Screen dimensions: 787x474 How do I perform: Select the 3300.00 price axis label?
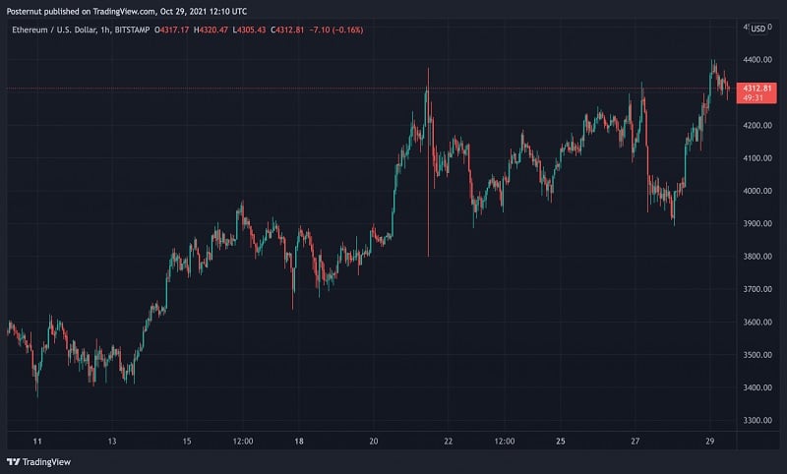[757, 420]
